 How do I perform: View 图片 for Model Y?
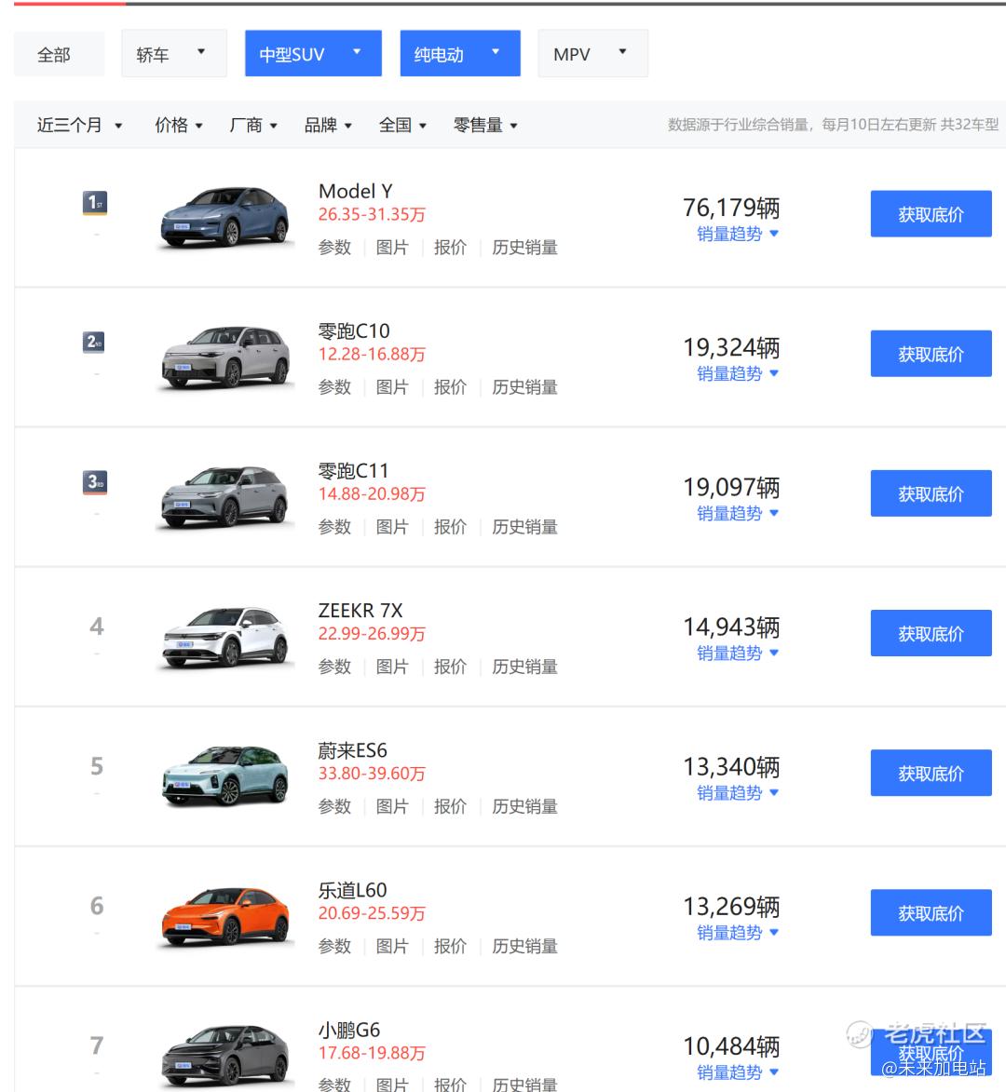point(391,248)
